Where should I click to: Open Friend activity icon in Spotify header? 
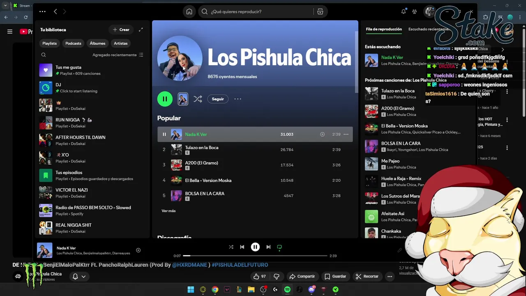[x=415, y=12]
